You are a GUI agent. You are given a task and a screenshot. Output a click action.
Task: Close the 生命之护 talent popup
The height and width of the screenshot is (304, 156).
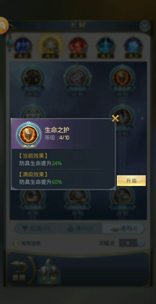click(x=115, y=118)
